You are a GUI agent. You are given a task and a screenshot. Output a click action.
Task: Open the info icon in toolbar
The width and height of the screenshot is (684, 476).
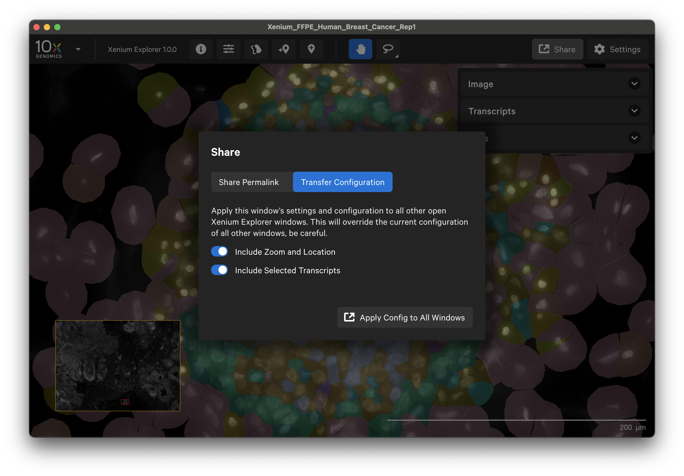pos(201,49)
